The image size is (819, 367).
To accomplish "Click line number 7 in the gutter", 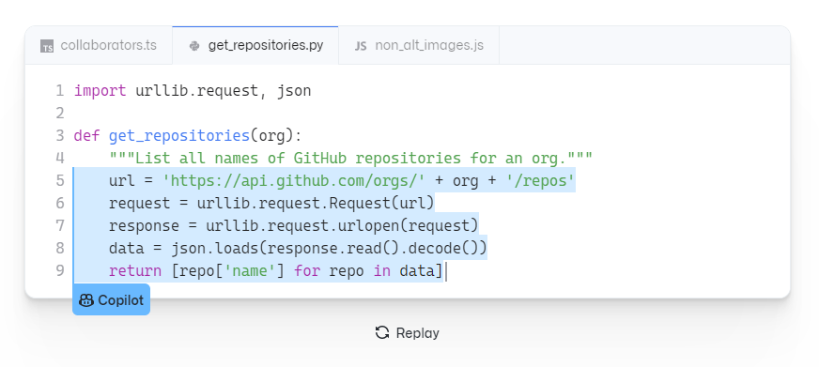I will coord(60,225).
